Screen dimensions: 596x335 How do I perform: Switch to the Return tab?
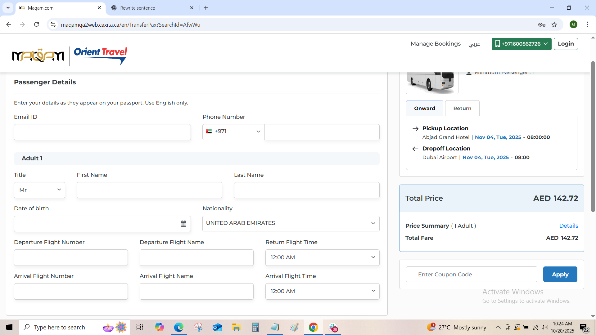(x=462, y=108)
